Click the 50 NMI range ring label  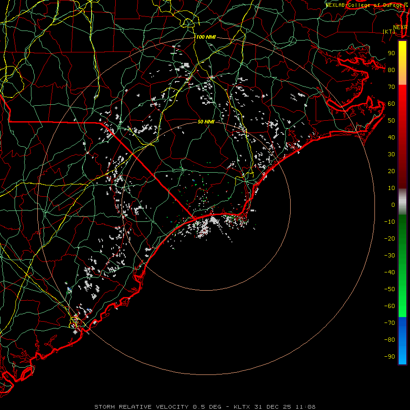tap(206, 122)
